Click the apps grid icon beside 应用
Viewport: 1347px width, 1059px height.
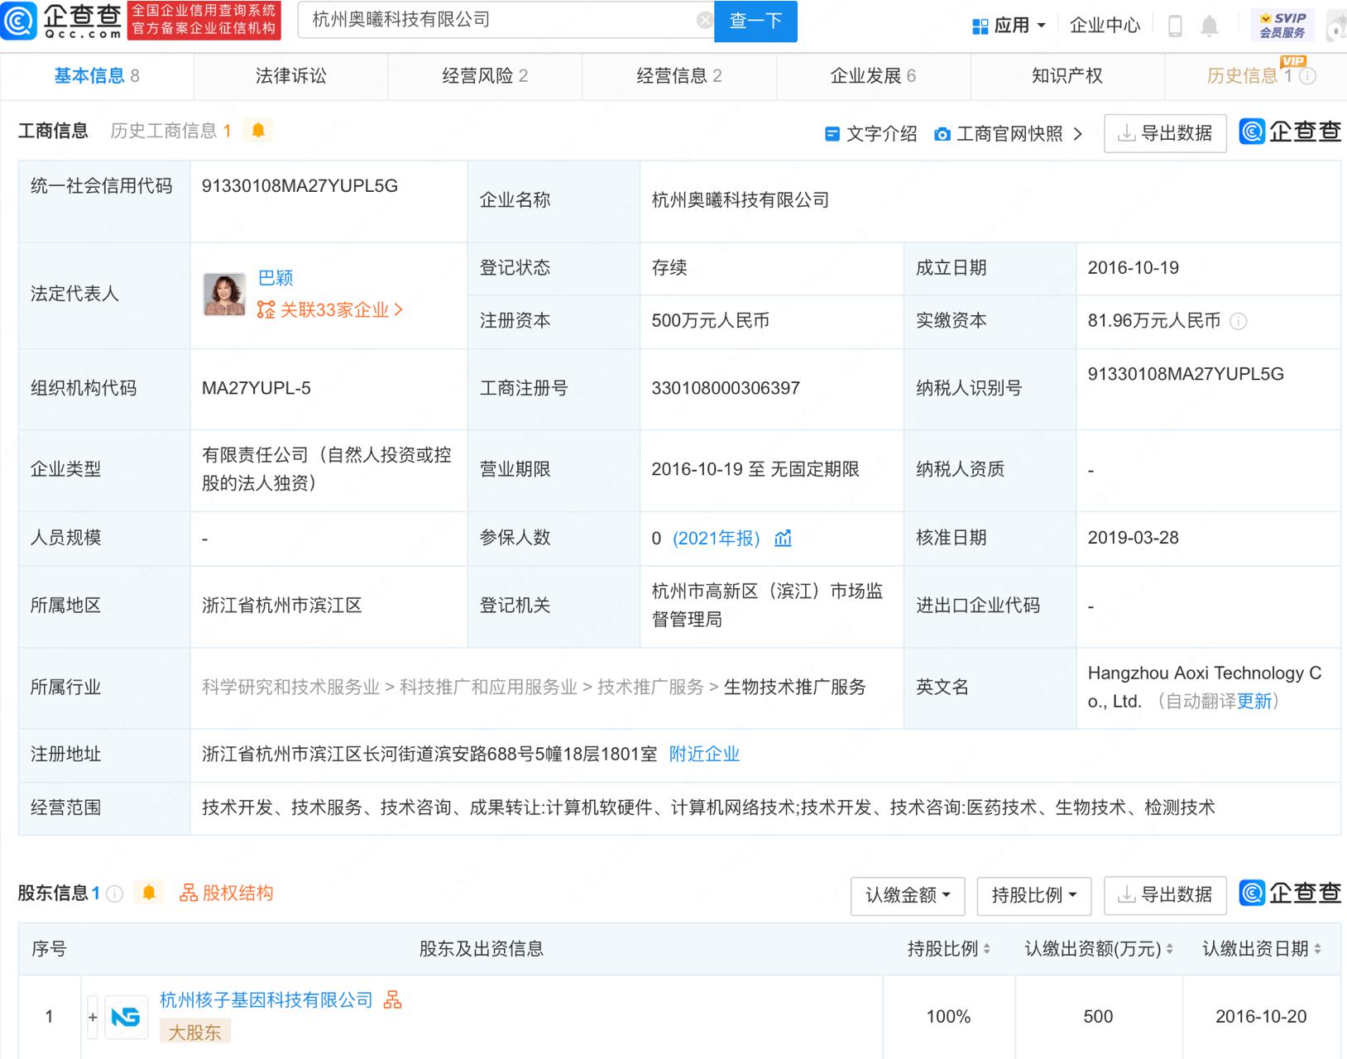(980, 26)
